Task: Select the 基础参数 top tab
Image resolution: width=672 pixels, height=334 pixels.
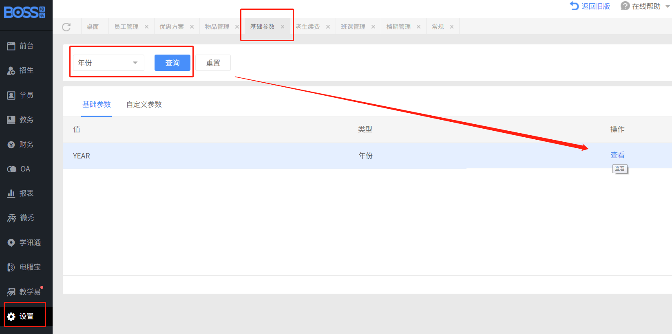Action: point(263,27)
